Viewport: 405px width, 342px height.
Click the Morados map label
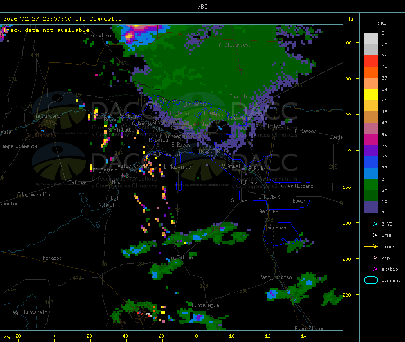coord(52,258)
